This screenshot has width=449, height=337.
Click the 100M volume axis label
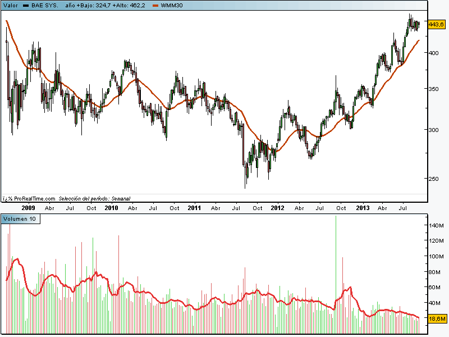pos(437,256)
